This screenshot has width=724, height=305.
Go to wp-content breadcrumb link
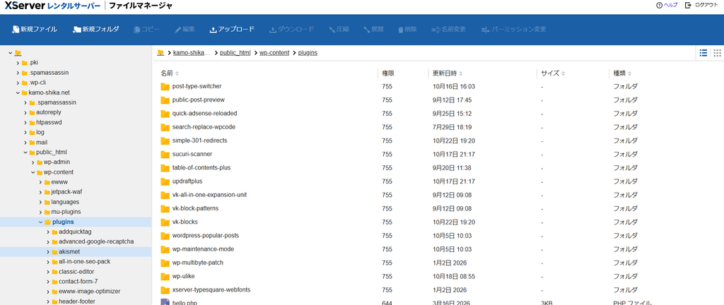[274, 52]
